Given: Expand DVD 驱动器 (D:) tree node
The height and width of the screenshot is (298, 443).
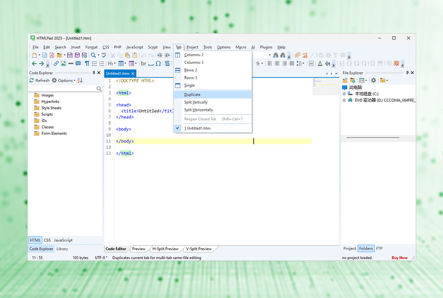Looking at the screenshot, I should pos(344,100).
